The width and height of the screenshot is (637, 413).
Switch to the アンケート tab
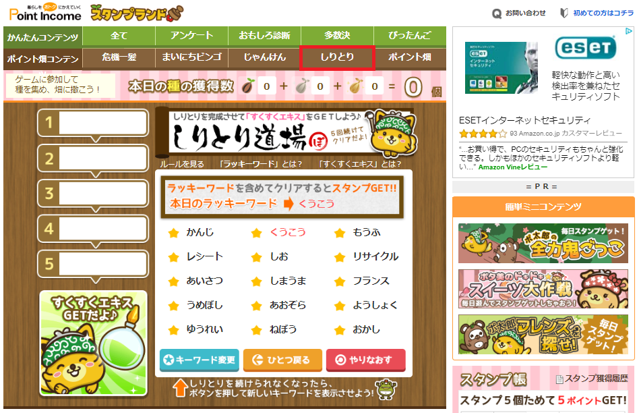click(x=191, y=36)
